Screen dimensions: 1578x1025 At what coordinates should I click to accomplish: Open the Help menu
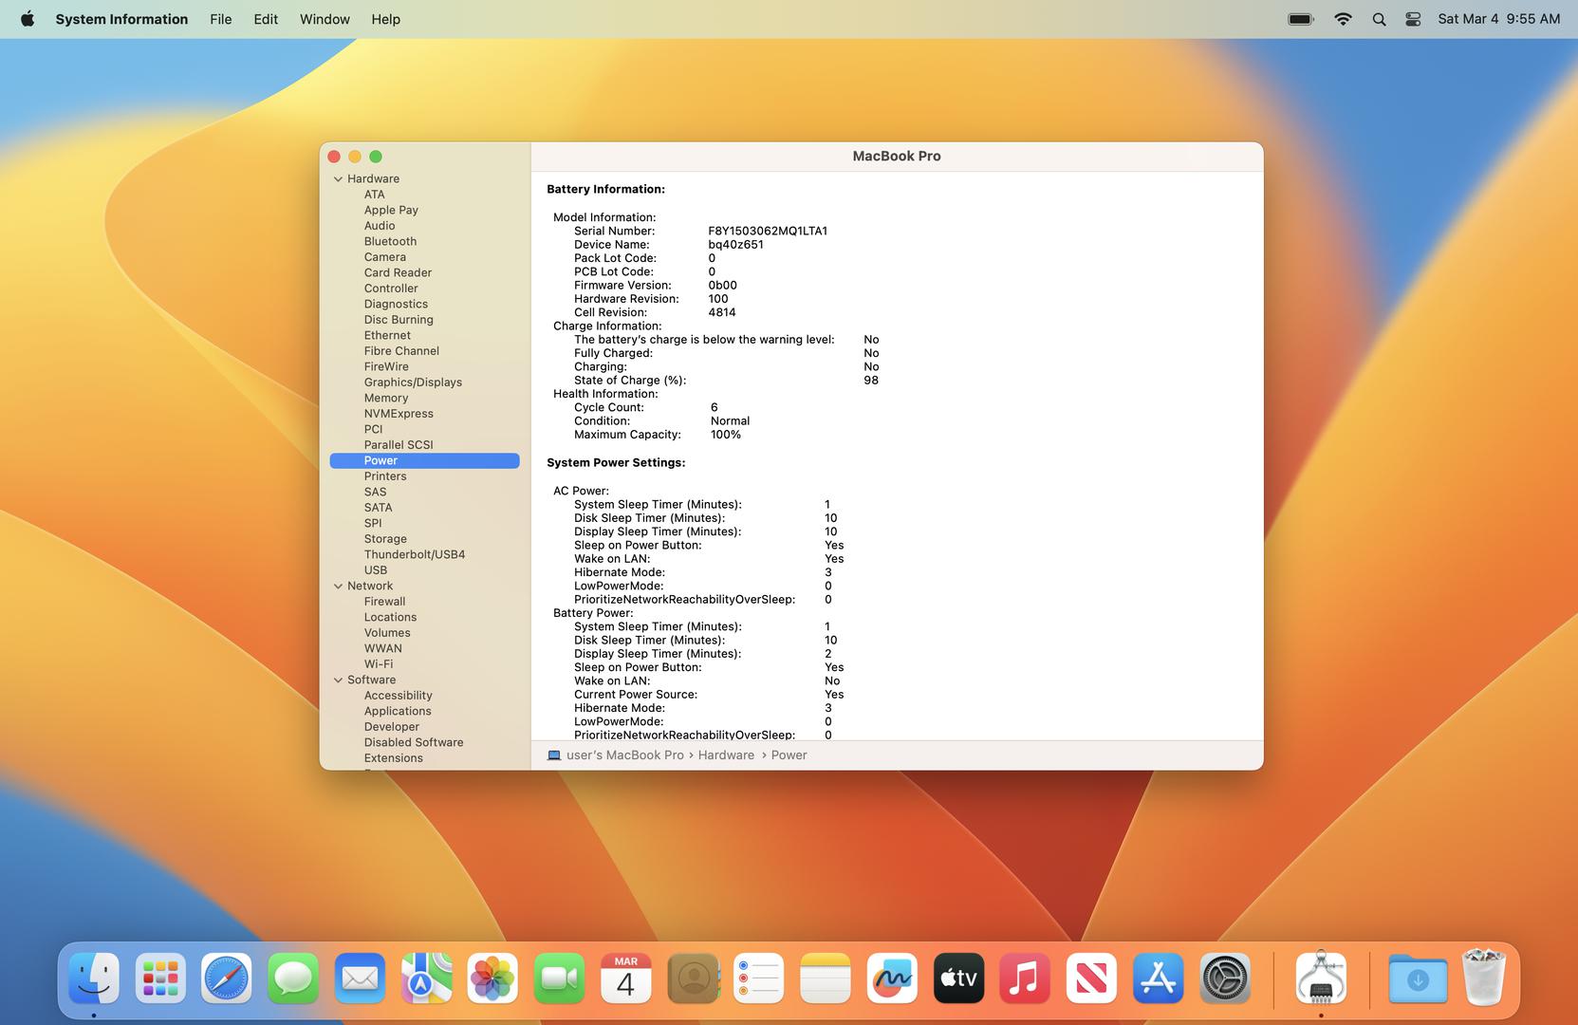click(x=385, y=19)
